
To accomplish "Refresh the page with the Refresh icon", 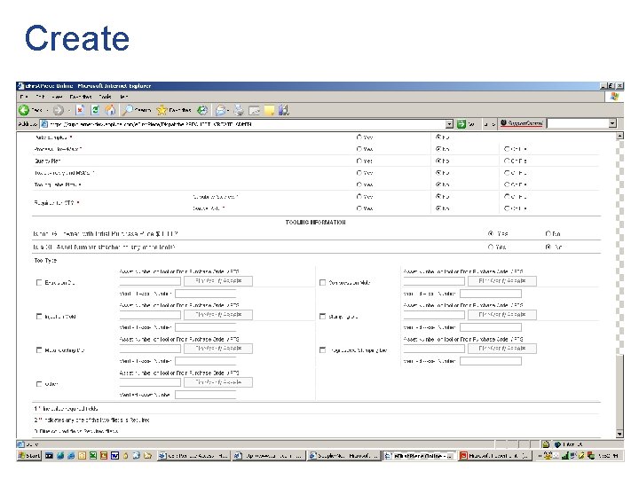I will (x=95, y=110).
